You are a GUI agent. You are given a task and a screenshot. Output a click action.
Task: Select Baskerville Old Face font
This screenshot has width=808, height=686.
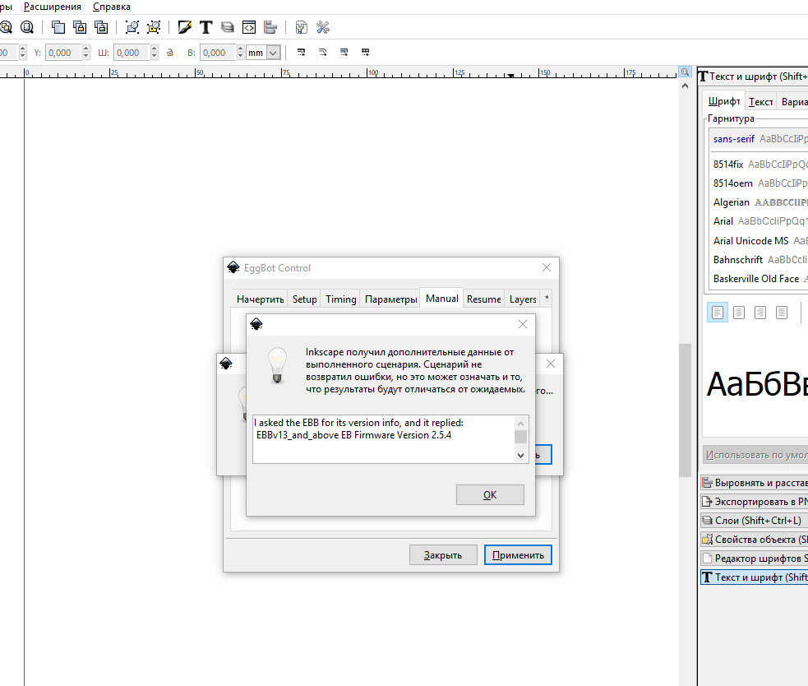(759, 279)
